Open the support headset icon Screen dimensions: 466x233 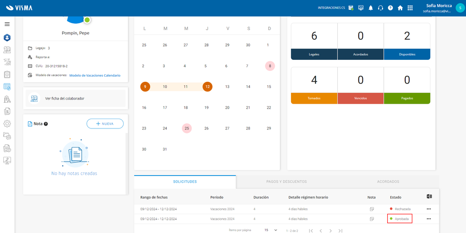pyautogui.click(x=381, y=8)
